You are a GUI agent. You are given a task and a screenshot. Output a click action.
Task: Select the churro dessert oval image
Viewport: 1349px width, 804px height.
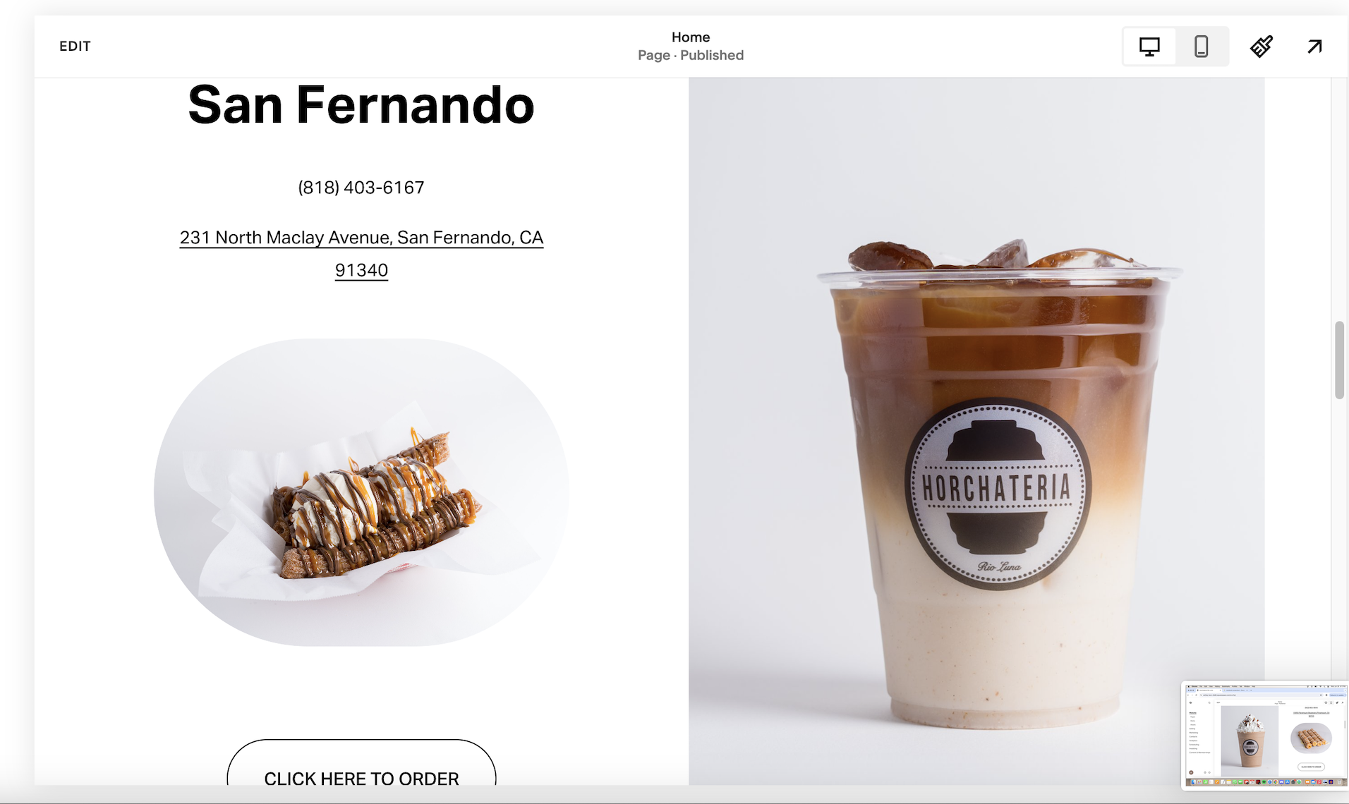point(361,492)
